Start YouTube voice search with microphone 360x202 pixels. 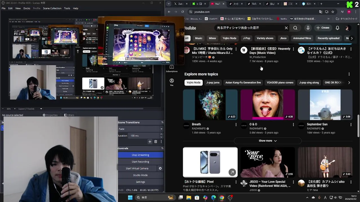pyautogui.click(x=308, y=28)
